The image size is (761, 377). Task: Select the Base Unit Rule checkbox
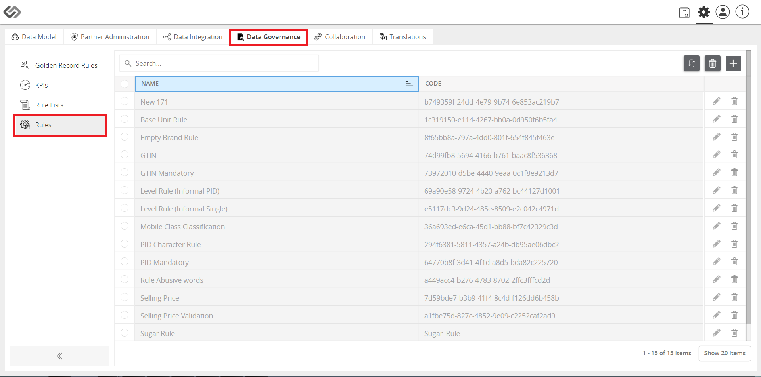(125, 119)
